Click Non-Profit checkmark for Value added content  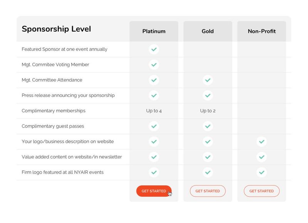pyautogui.click(x=262, y=157)
